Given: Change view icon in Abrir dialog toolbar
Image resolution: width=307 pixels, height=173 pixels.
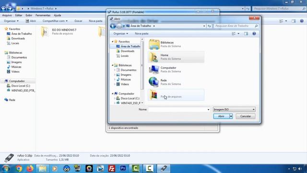Looking at the screenshot, I should [x=234, y=34].
